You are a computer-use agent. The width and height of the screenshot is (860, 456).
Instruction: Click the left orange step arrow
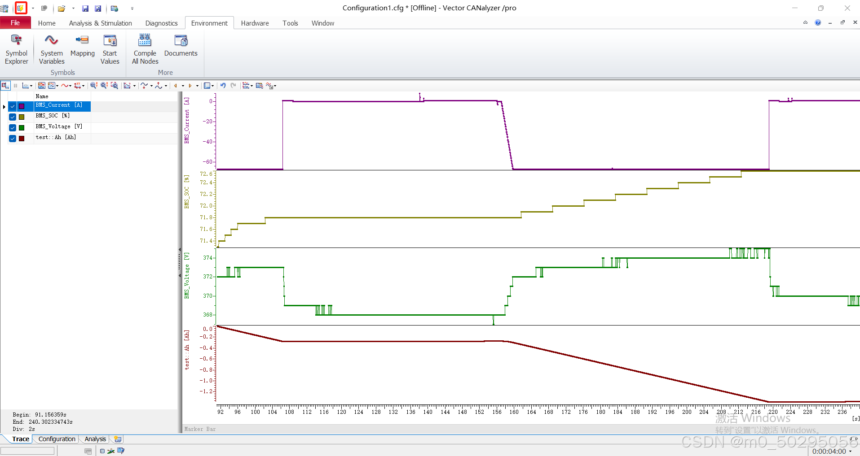click(x=176, y=85)
